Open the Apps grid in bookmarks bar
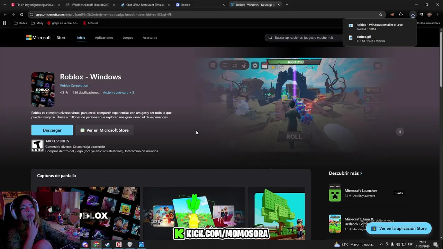 coord(4,23)
